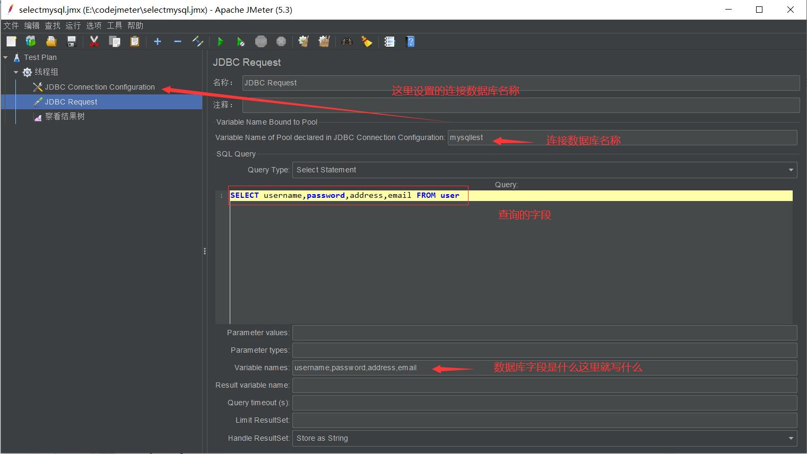The height and width of the screenshot is (454, 807).
Task: Click the Result variable name field
Action: 545,385
